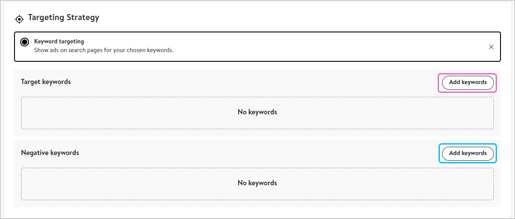Click the Targeting Strategy crosshair icon
515x219 pixels.
[x=19, y=19]
